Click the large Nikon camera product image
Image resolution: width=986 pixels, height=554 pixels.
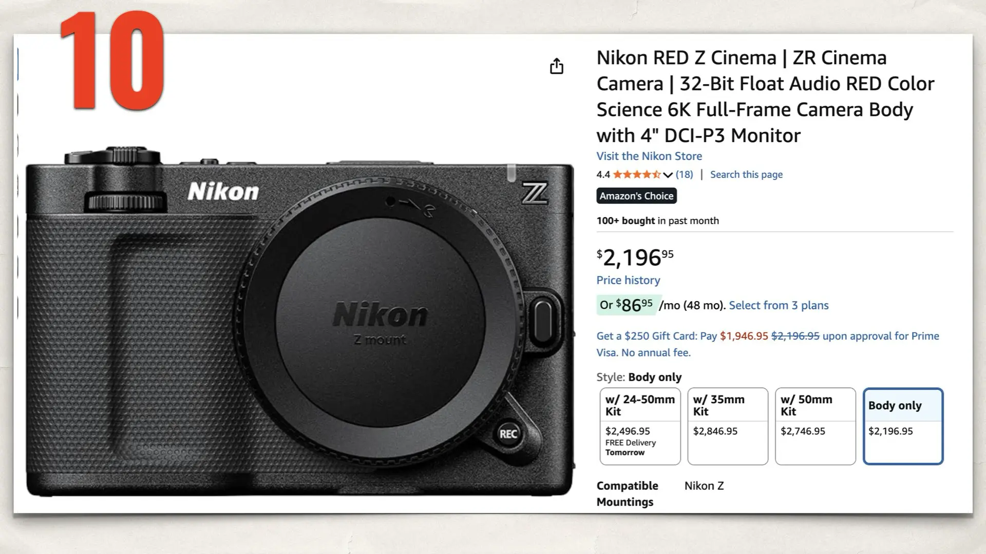click(298, 318)
